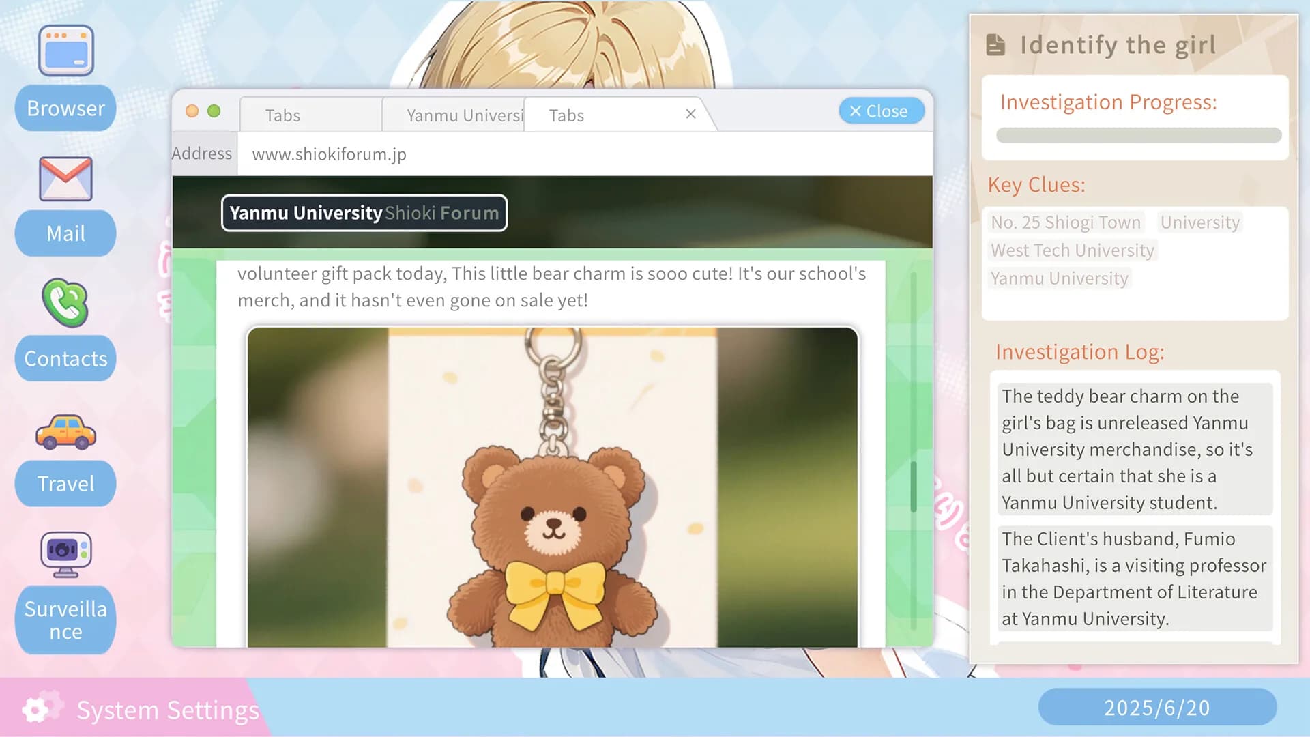The height and width of the screenshot is (737, 1310).
Task: Open the Travel taxi icon
Action: [x=65, y=432]
